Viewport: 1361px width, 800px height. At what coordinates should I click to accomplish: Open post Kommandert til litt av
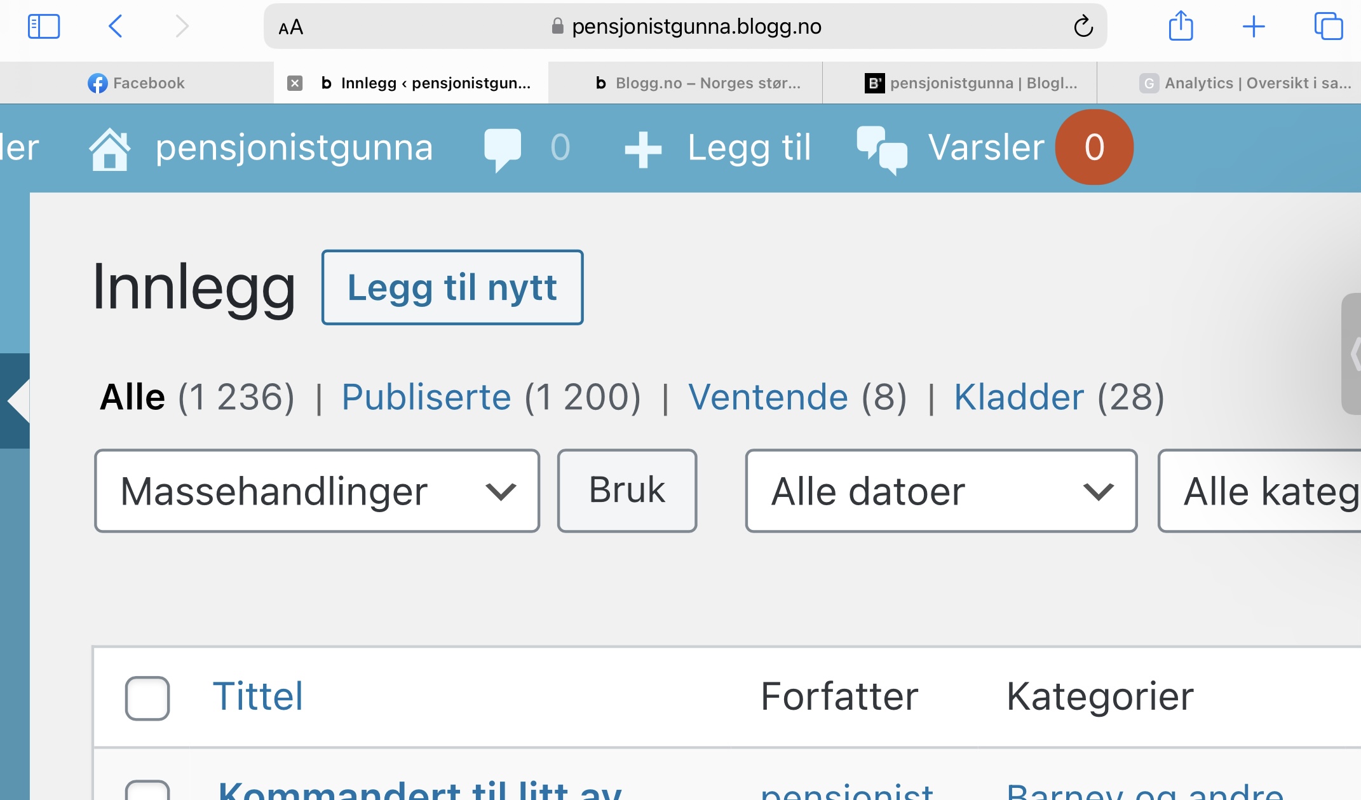pos(420,791)
